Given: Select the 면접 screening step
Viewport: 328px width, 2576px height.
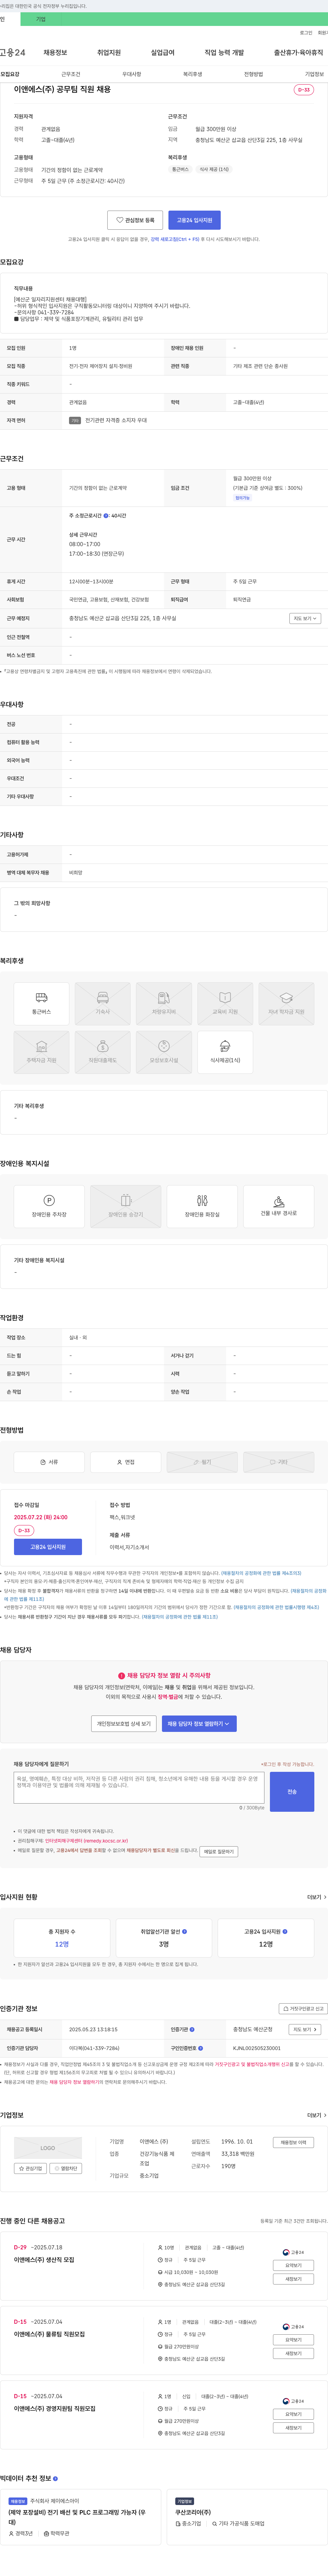Looking at the screenshot, I should tap(126, 1462).
